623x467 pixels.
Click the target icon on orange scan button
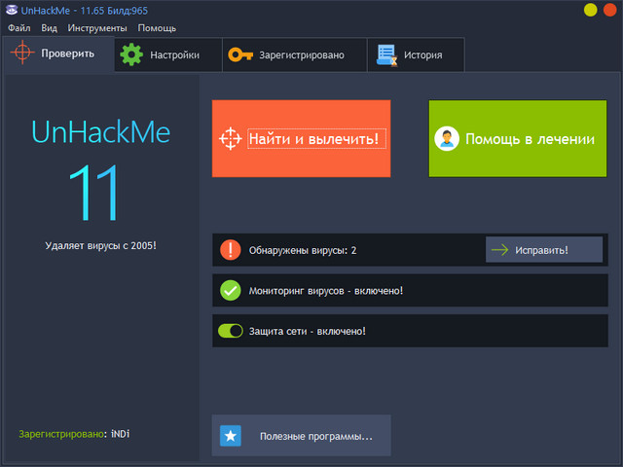230,139
